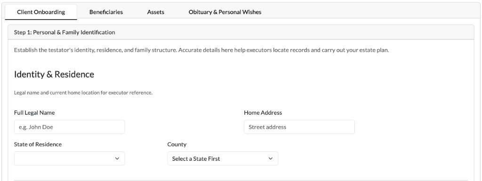Click the 'Establish the testator's identity' description

(x=201, y=50)
